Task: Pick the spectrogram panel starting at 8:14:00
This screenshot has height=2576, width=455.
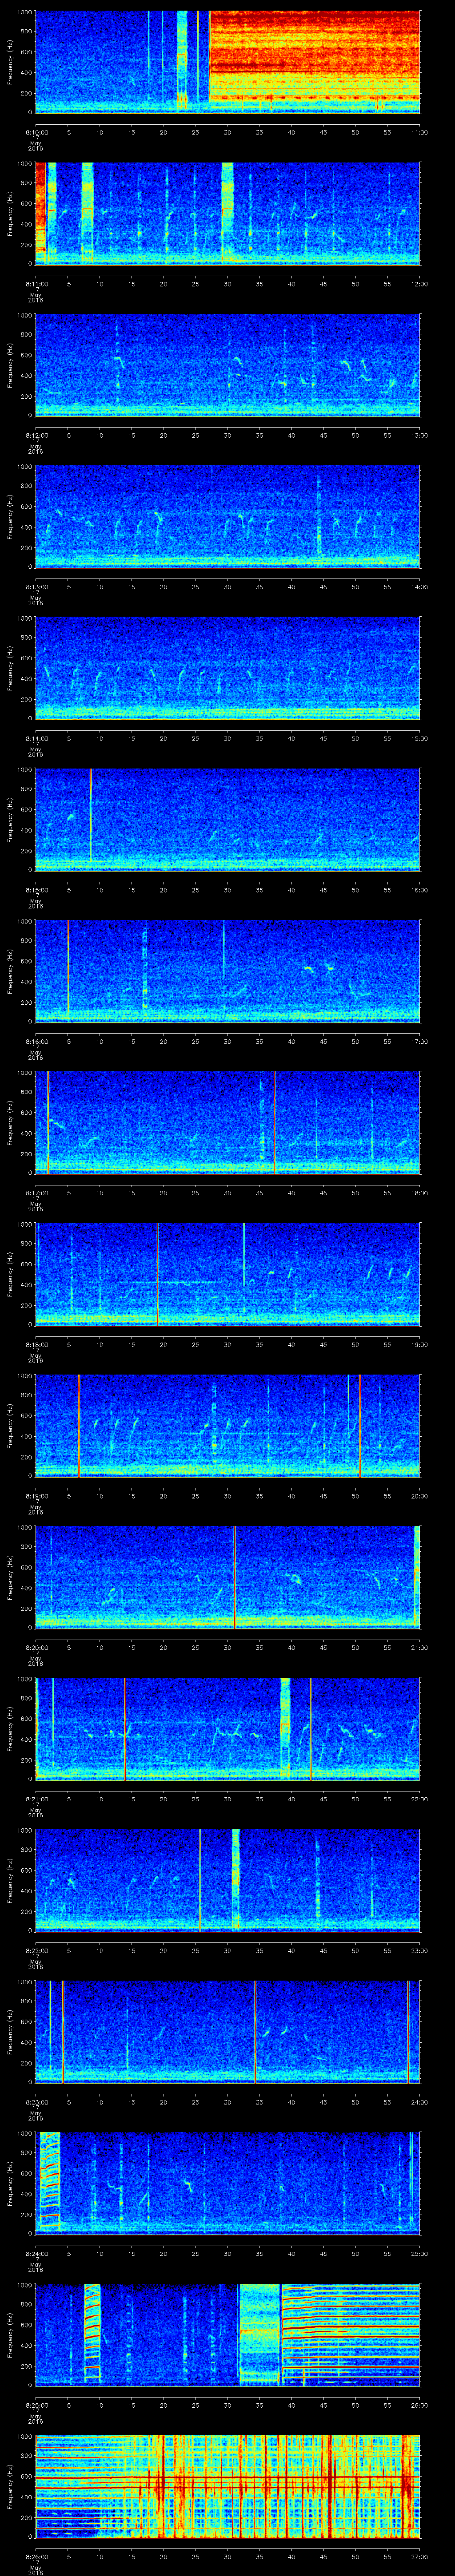Action: coord(228,668)
